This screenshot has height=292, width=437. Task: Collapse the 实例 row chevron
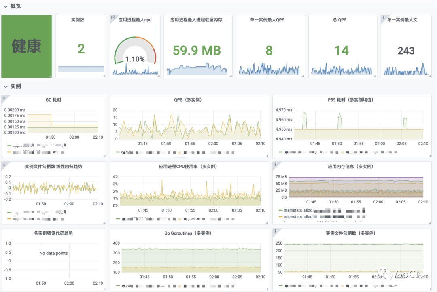6,87
